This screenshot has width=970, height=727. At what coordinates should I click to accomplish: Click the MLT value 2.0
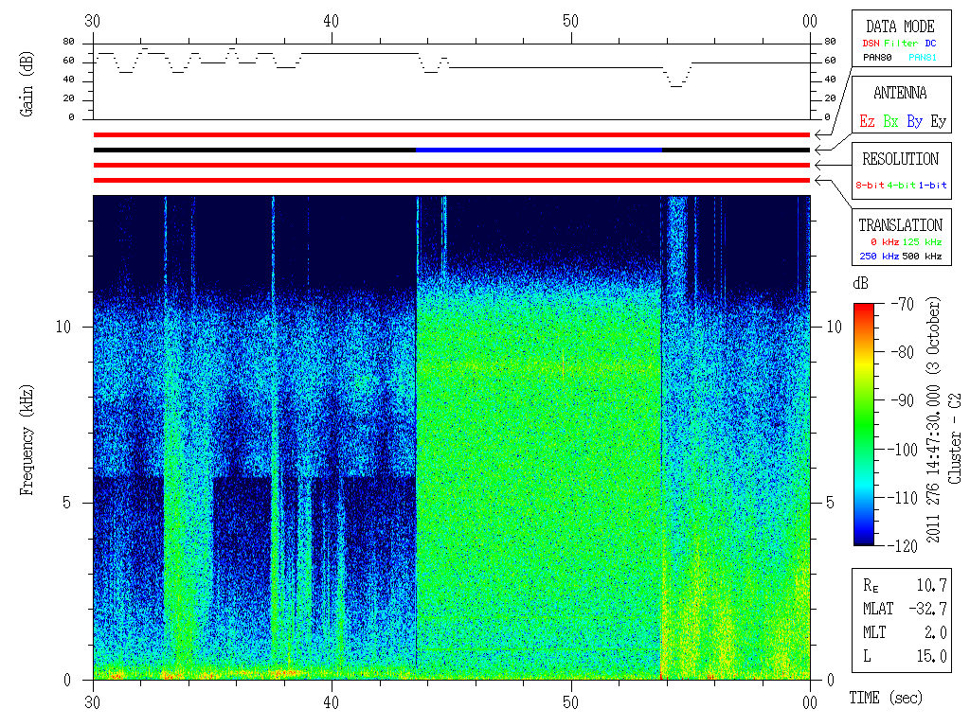[935, 632]
